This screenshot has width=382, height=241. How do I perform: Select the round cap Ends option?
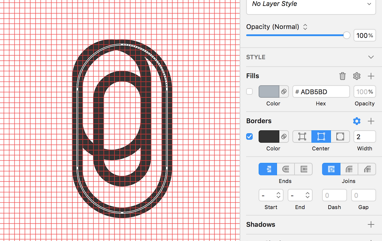point(286,169)
